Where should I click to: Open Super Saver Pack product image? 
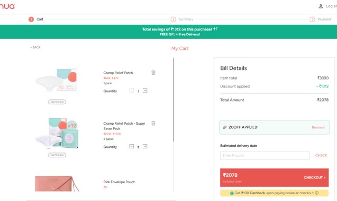point(57,133)
